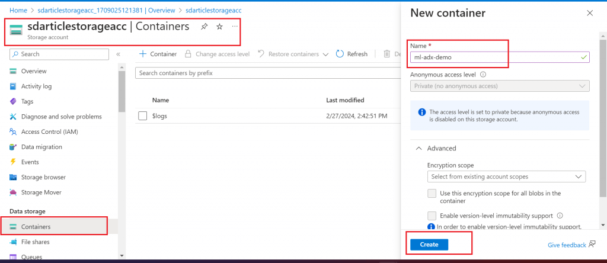Mark storage account as favorite star
The width and height of the screenshot is (607, 263).
click(219, 27)
